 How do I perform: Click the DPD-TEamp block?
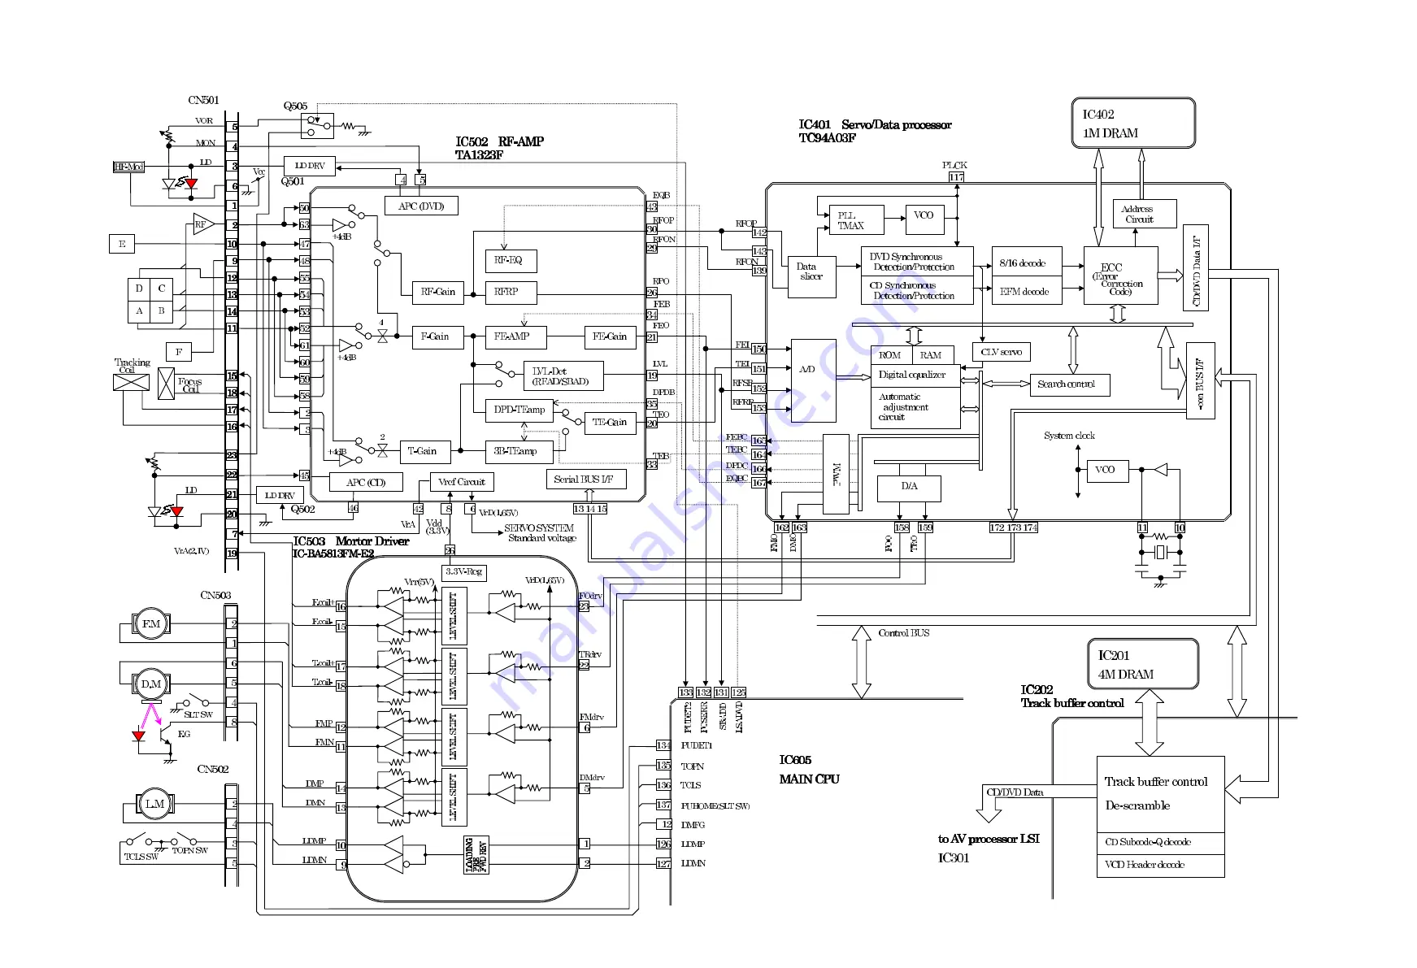coord(519,410)
